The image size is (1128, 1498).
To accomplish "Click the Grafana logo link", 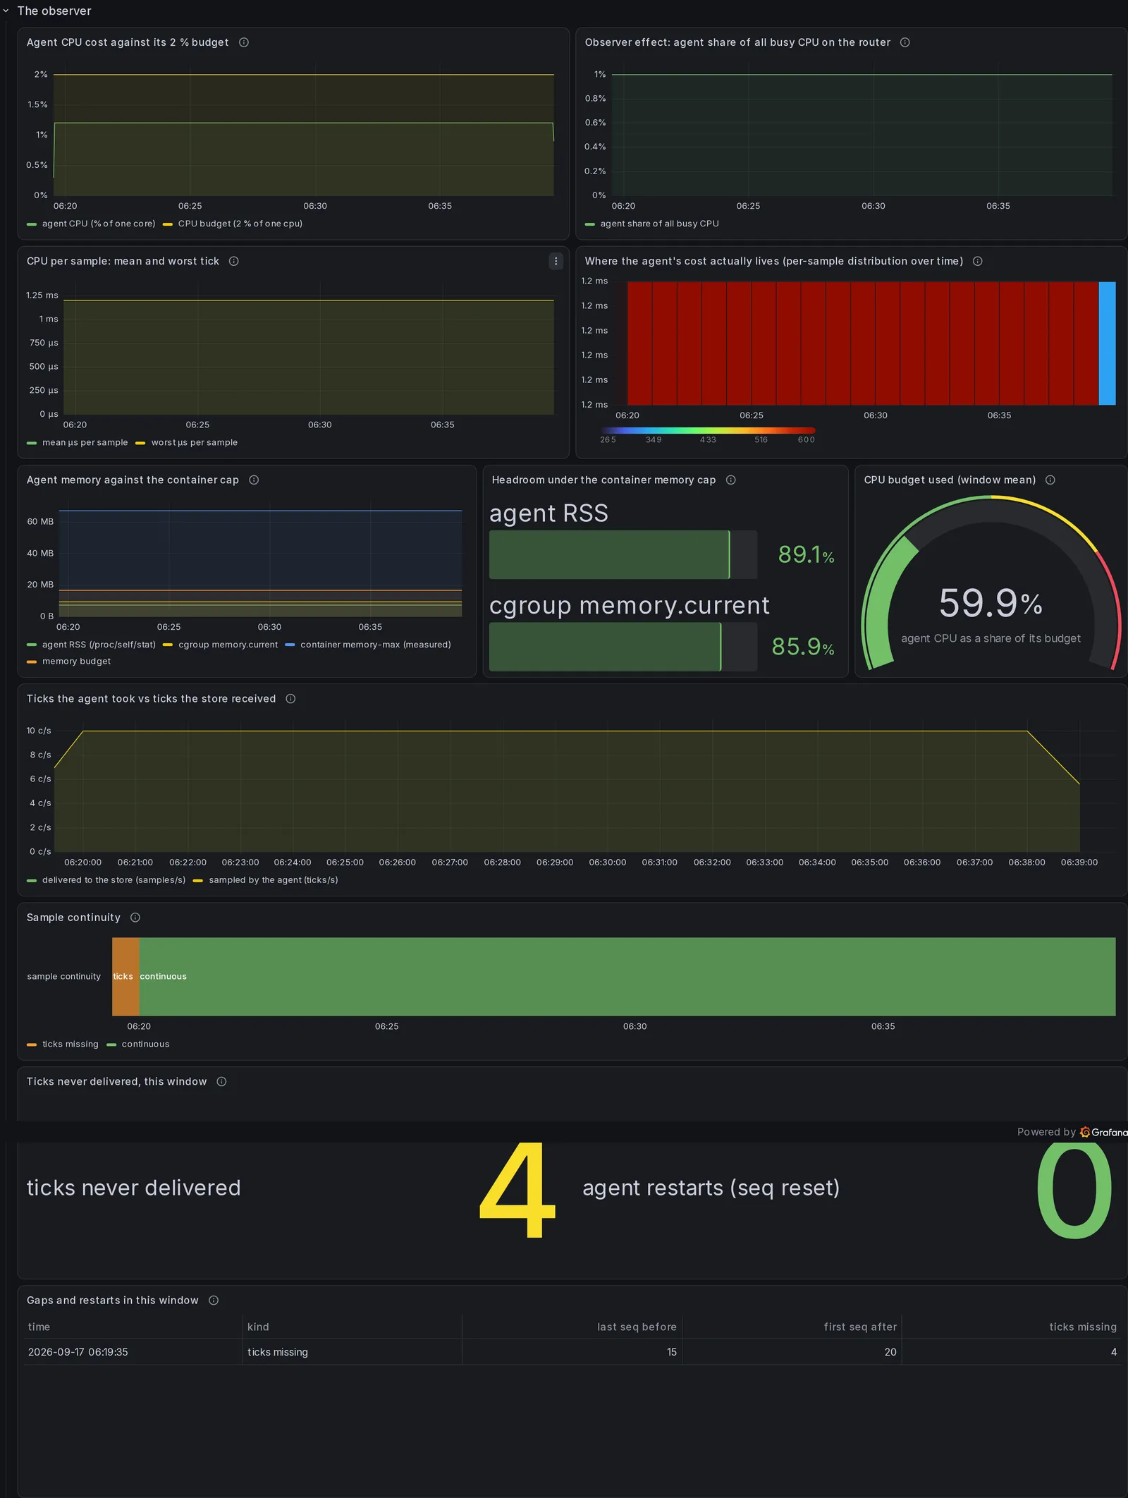I will point(1103,1132).
